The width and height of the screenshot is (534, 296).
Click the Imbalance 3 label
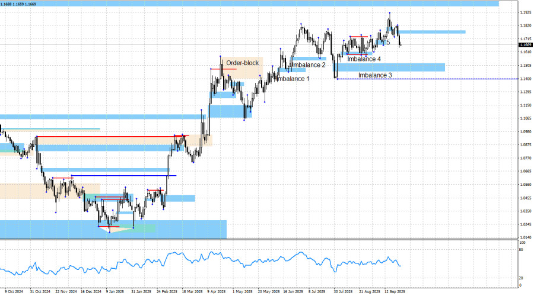(375, 75)
